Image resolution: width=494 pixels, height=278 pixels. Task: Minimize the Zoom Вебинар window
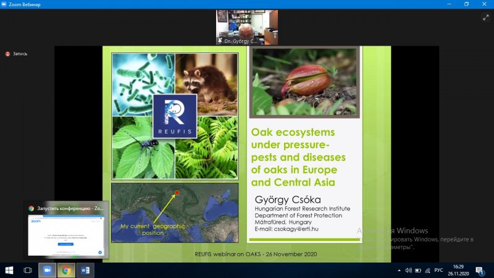450,4
